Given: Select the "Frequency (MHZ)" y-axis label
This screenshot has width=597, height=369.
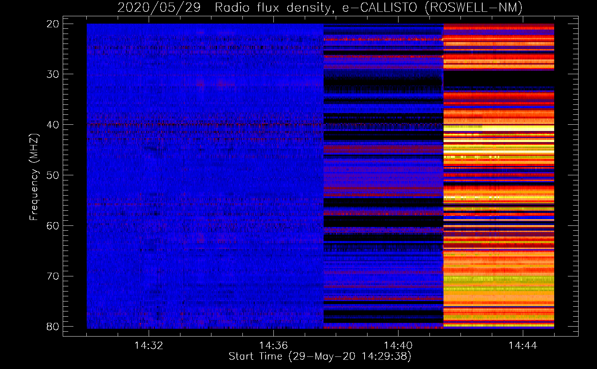Looking at the screenshot, I should [34, 177].
